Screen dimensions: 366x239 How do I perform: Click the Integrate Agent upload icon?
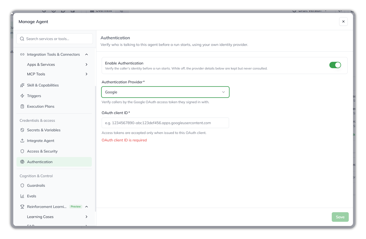click(22, 141)
